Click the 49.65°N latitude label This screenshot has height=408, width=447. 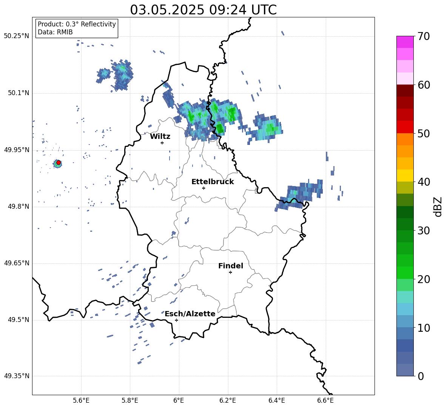pos(17,263)
